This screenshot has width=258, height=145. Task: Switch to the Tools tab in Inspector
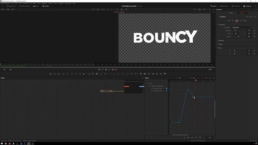coord(231,13)
